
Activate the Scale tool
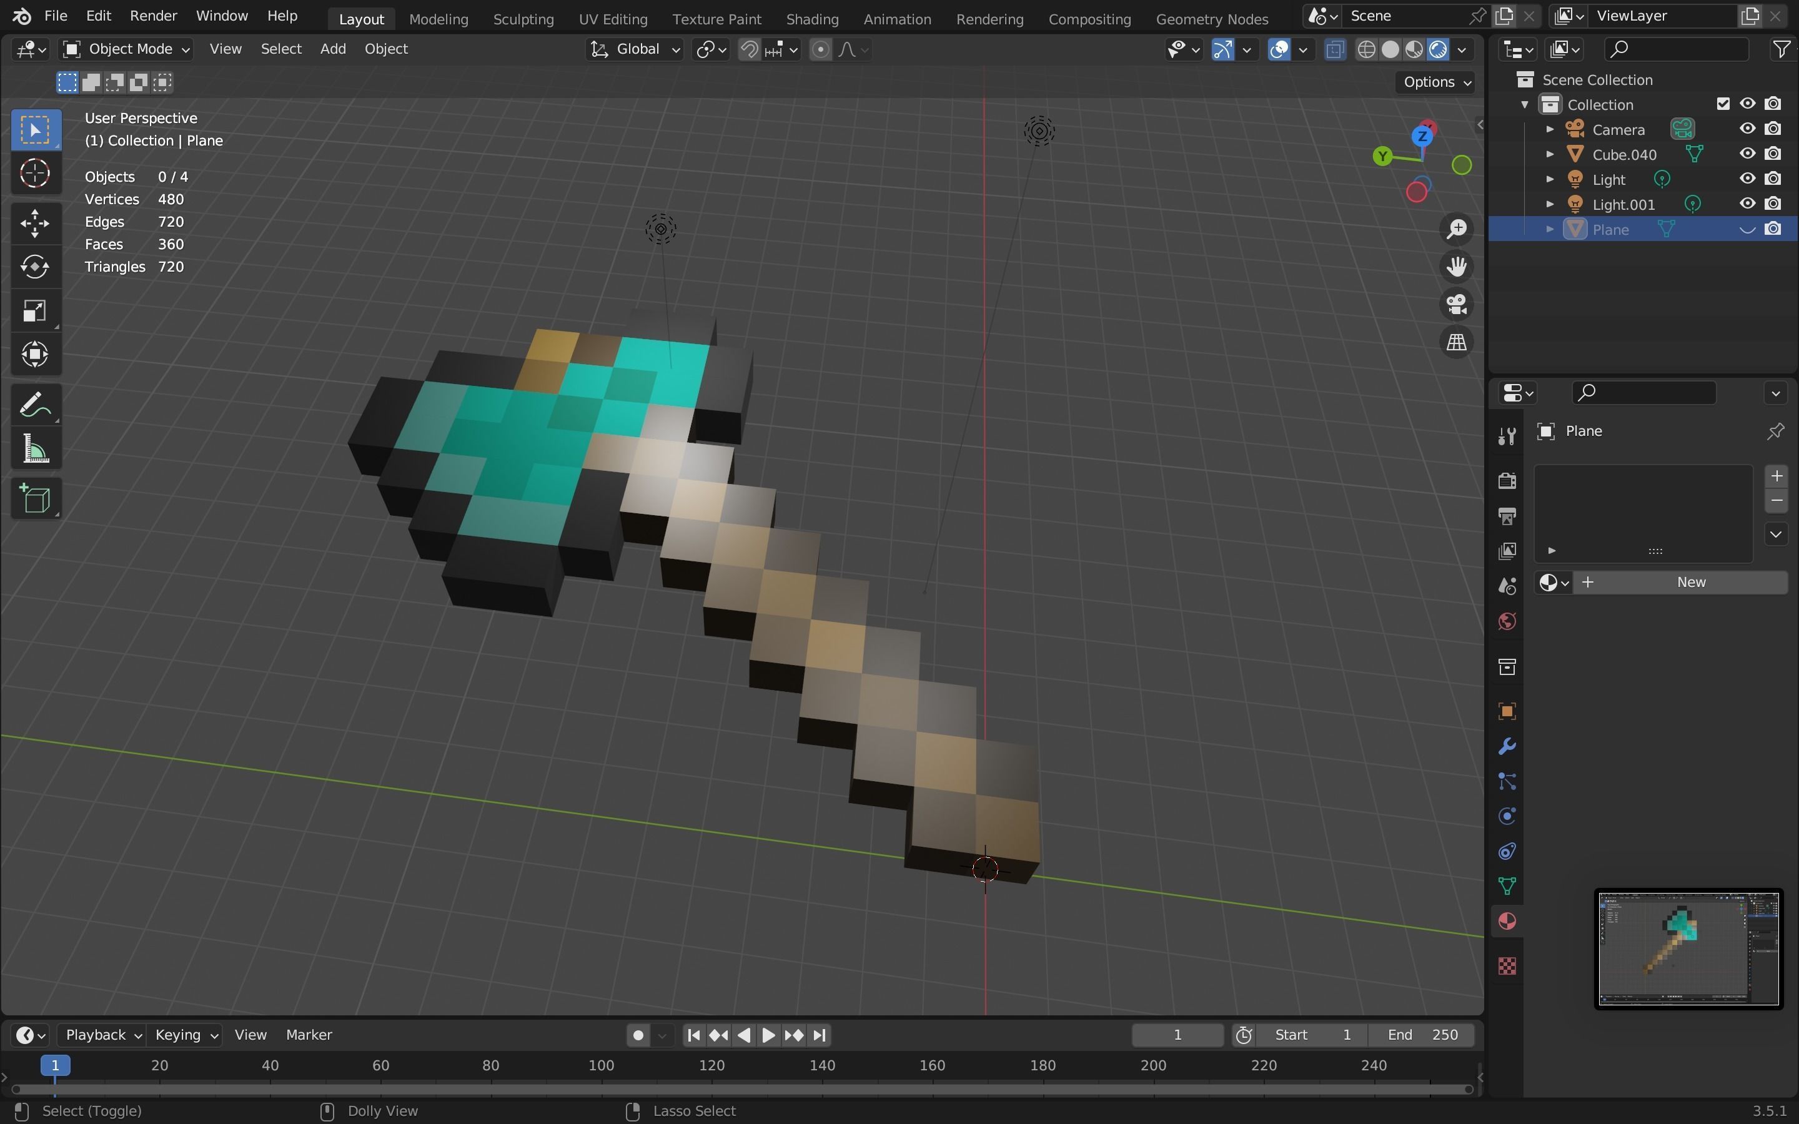click(35, 311)
